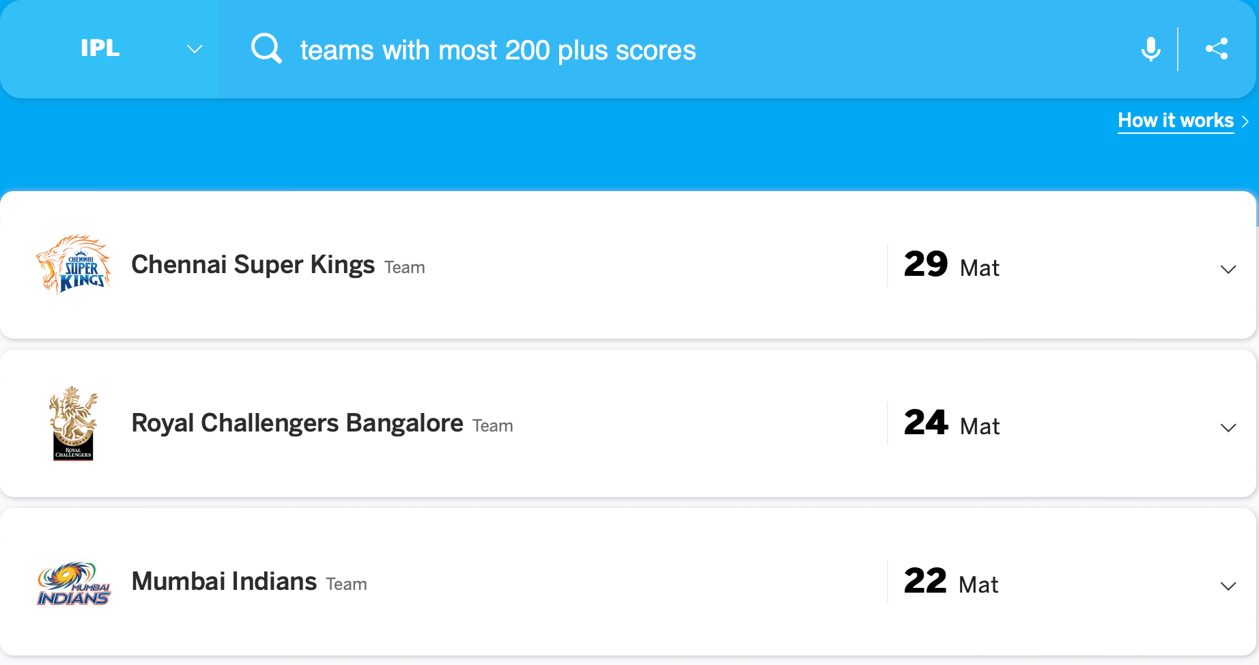Select the Chennai Super Kings team name
This screenshot has width=1259, height=665.
(253, 264)
